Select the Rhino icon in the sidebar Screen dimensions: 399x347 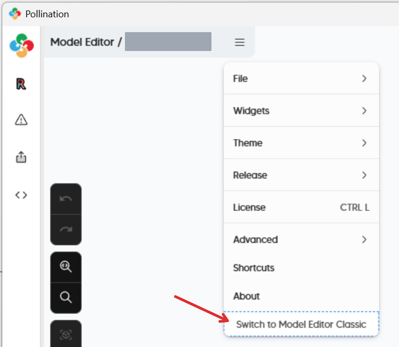(21, 83)
